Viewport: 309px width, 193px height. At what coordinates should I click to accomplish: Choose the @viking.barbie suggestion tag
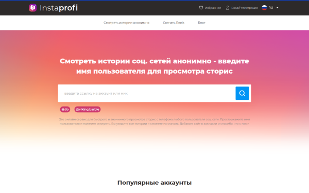click(x=88, y=109)
